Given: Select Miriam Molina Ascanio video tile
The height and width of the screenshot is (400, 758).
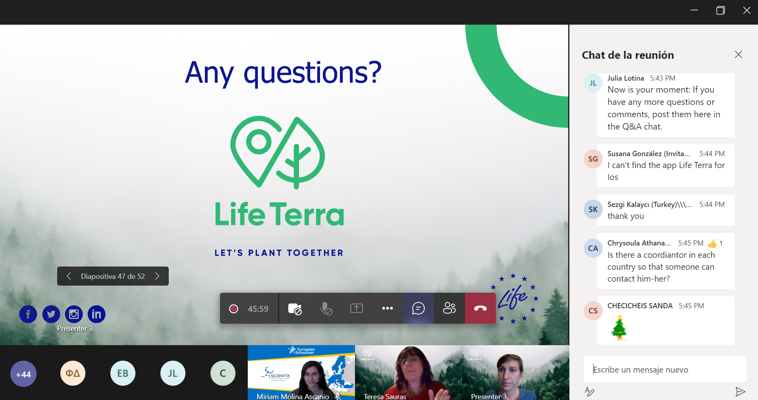Looking at the screenshot, I should click(301, 373).
